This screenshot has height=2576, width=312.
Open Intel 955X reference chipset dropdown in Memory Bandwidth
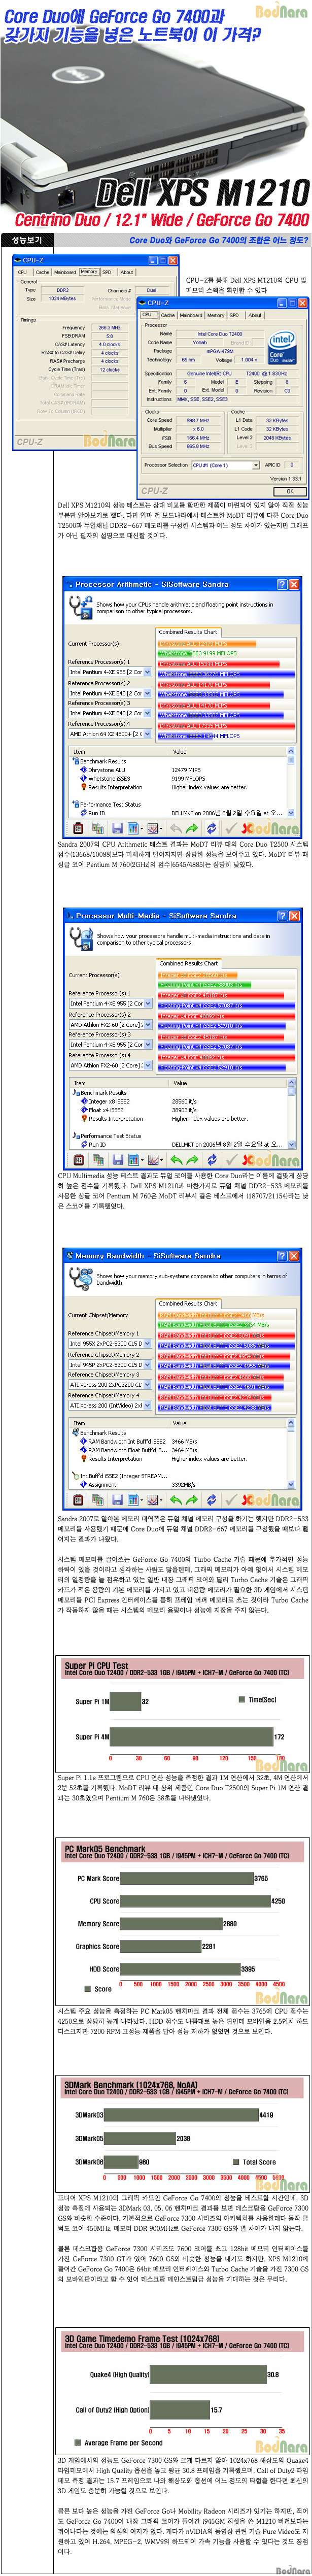(x=110, y=1344)
